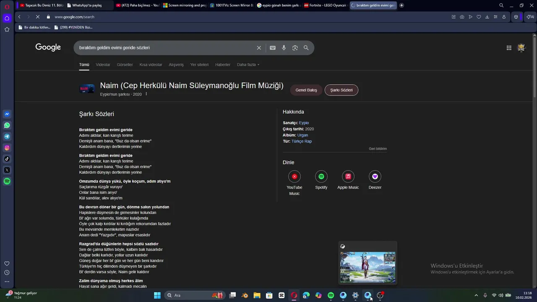This screenshot has height=302, width=537.
Task: Click the Geri bildirim feedback link
Action: (378, 149)
